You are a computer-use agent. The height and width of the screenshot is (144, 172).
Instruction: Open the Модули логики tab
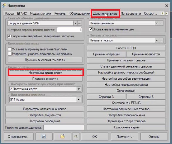pos(41,14)
